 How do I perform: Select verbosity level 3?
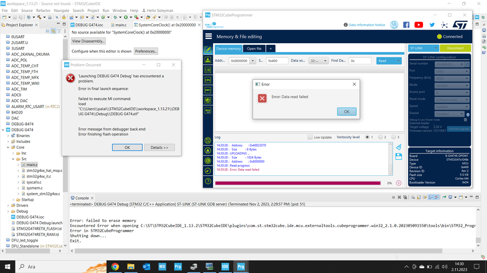(393, 137)
